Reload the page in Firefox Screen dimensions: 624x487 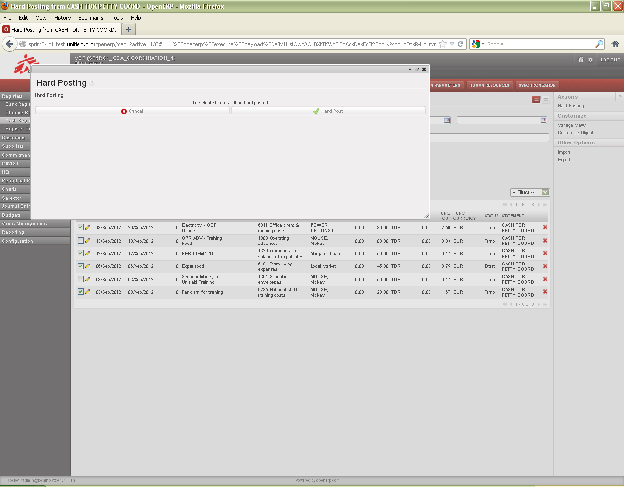pos(460,44)
